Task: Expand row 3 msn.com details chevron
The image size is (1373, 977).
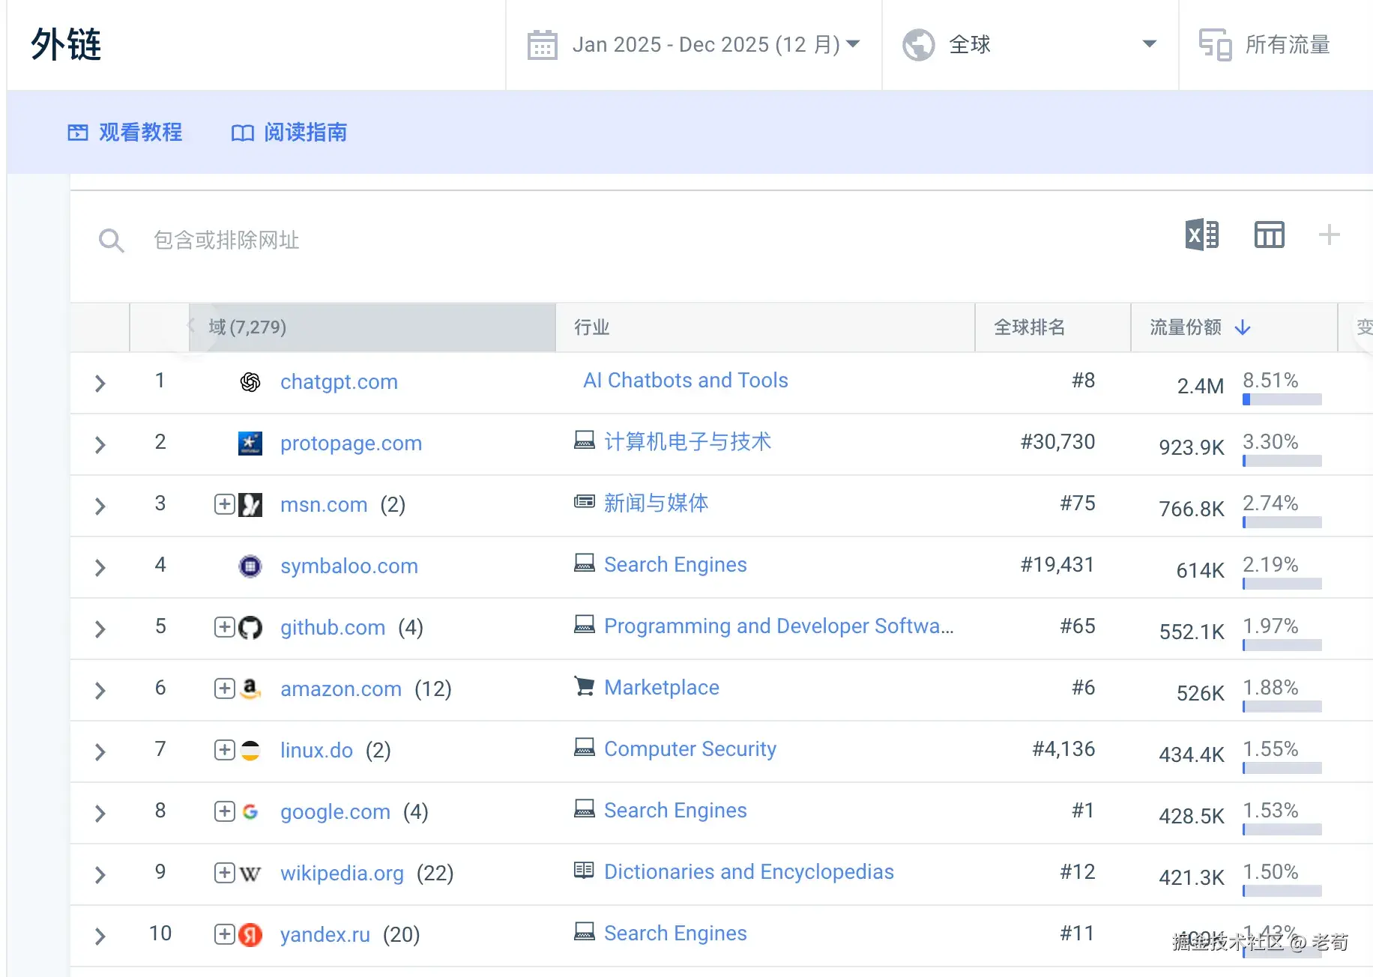Action: coord(100,506)
